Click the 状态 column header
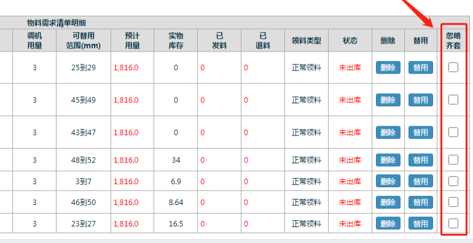The width and height of the screenshot is (473, 243). (350, 40)
